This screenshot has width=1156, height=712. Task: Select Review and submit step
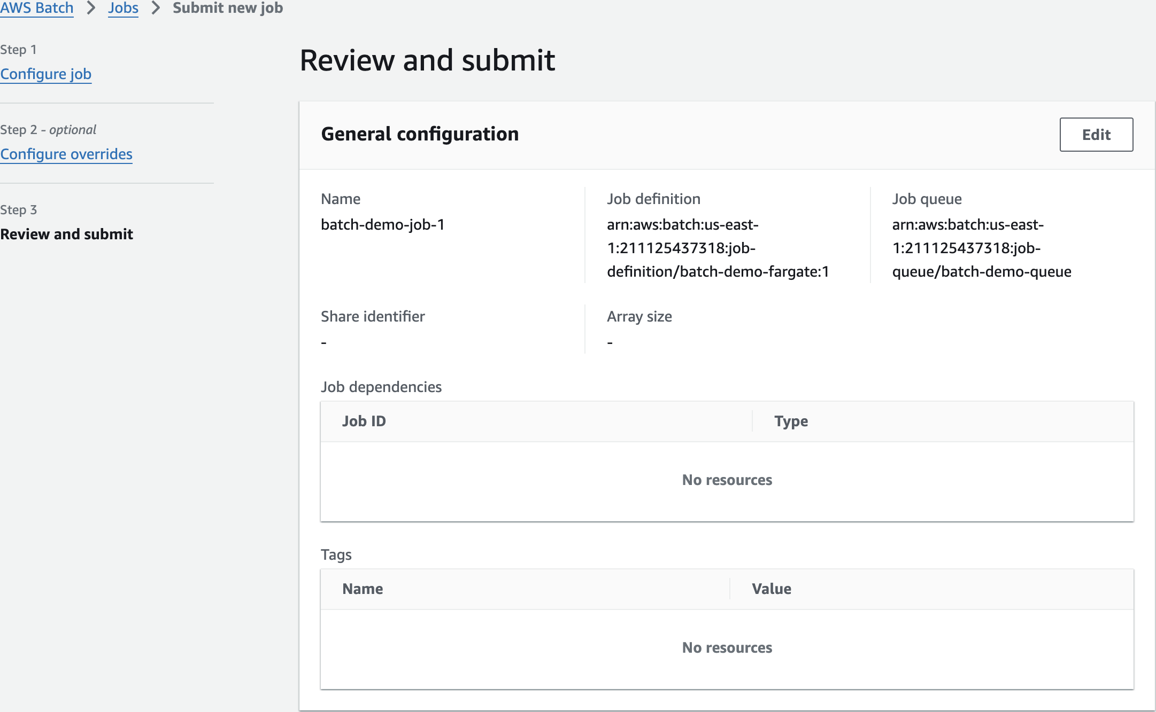(x=67, y=234)
